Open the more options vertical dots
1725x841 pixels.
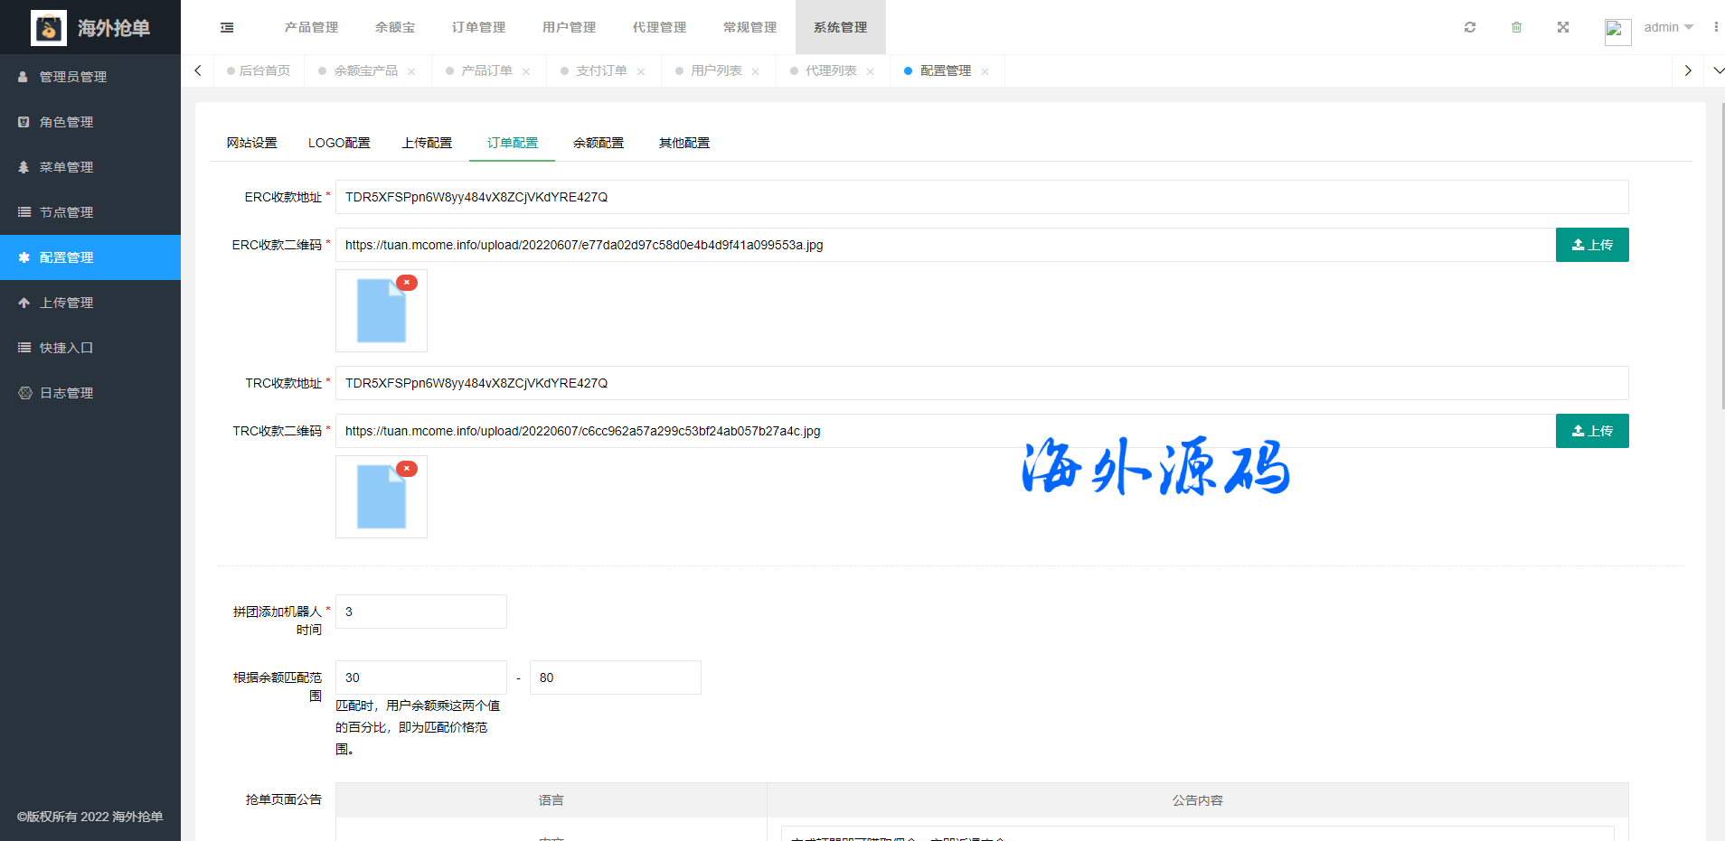1715,27
